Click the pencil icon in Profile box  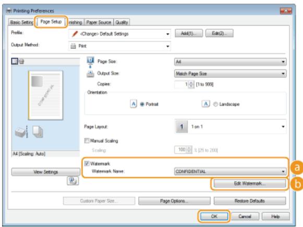(75, 34)
